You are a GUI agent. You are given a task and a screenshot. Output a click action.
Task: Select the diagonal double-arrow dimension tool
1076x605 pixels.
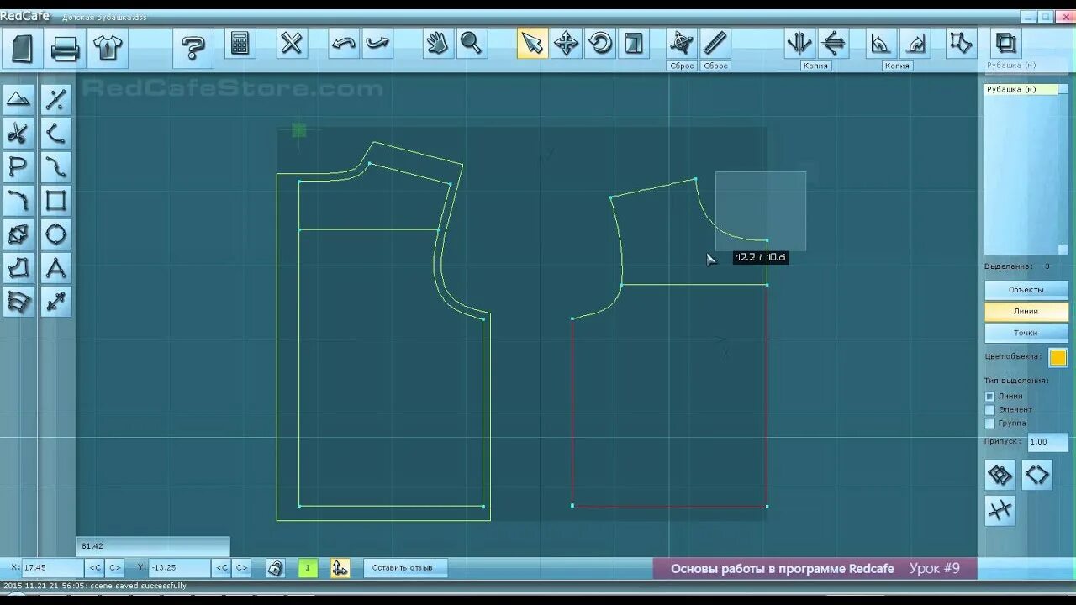(x=55, y=302)
